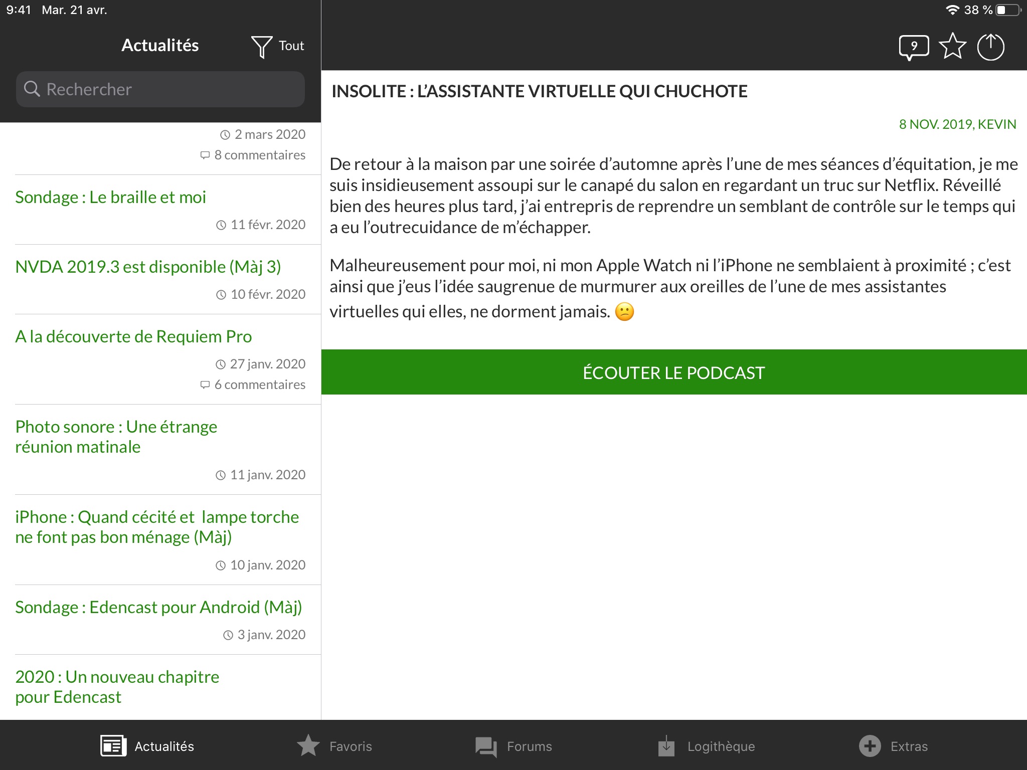
Task: Add article to favorites with star icon
Action: tap(952, 46)
